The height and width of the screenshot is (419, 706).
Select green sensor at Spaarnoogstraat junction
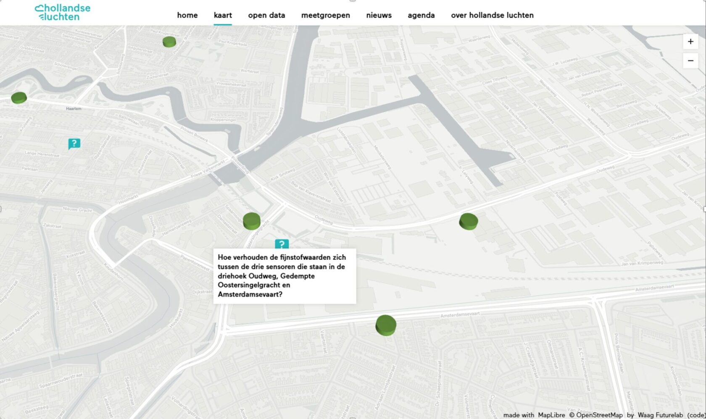pos(252,221)
